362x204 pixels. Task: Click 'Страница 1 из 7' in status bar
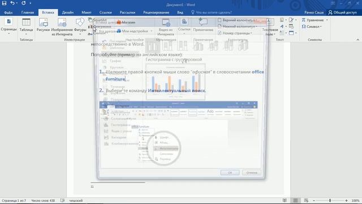pyautogui.click(x=14, y=201)
